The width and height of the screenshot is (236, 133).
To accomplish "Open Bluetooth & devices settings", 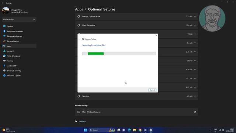I will tap(19, 31).
